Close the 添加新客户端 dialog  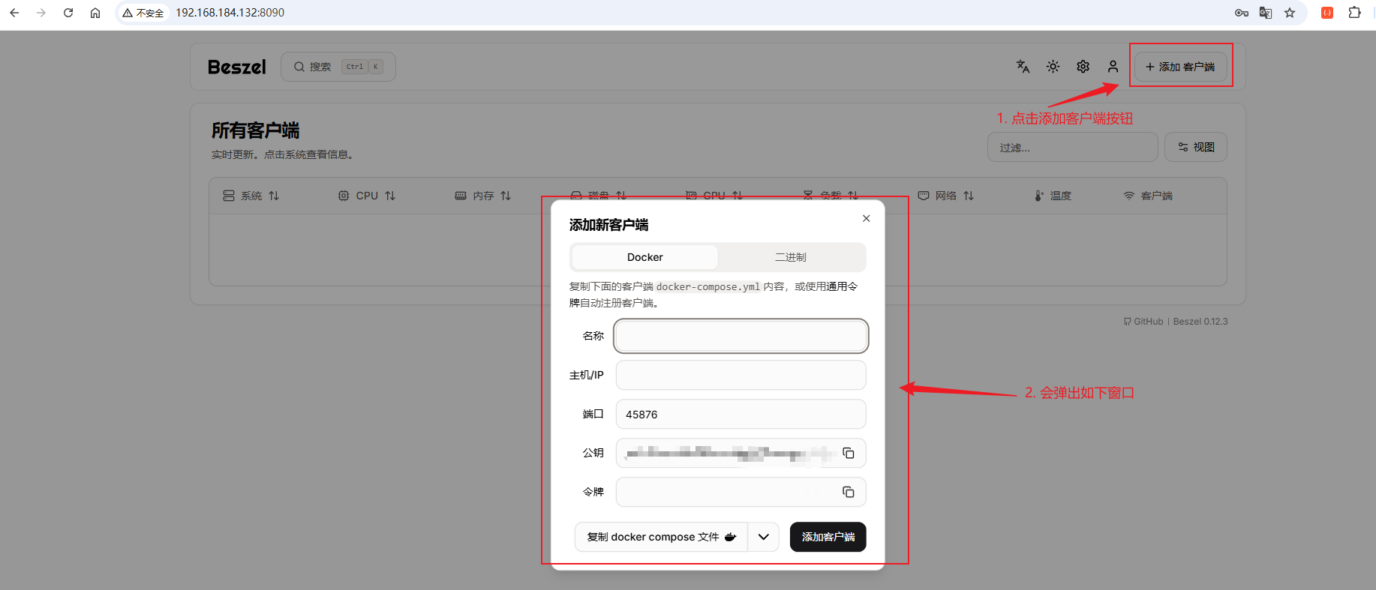[867, 218]
